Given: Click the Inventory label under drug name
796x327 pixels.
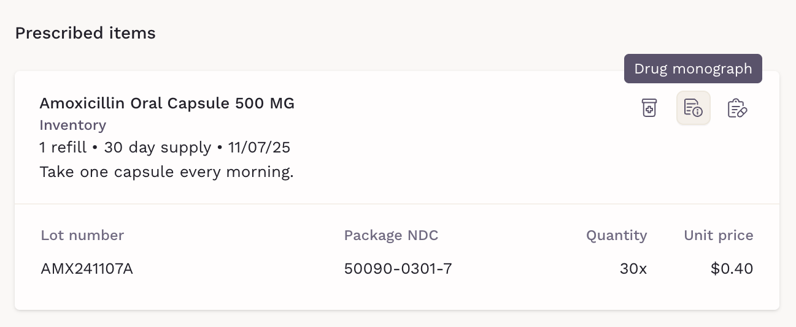Looking at the screenshot, I should click(x=72, y=126).
